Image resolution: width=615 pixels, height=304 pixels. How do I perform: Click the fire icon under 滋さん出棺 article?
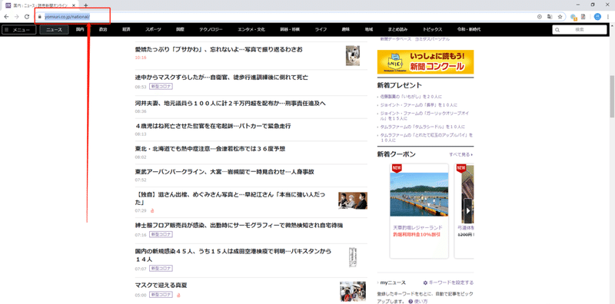point(152,210)
